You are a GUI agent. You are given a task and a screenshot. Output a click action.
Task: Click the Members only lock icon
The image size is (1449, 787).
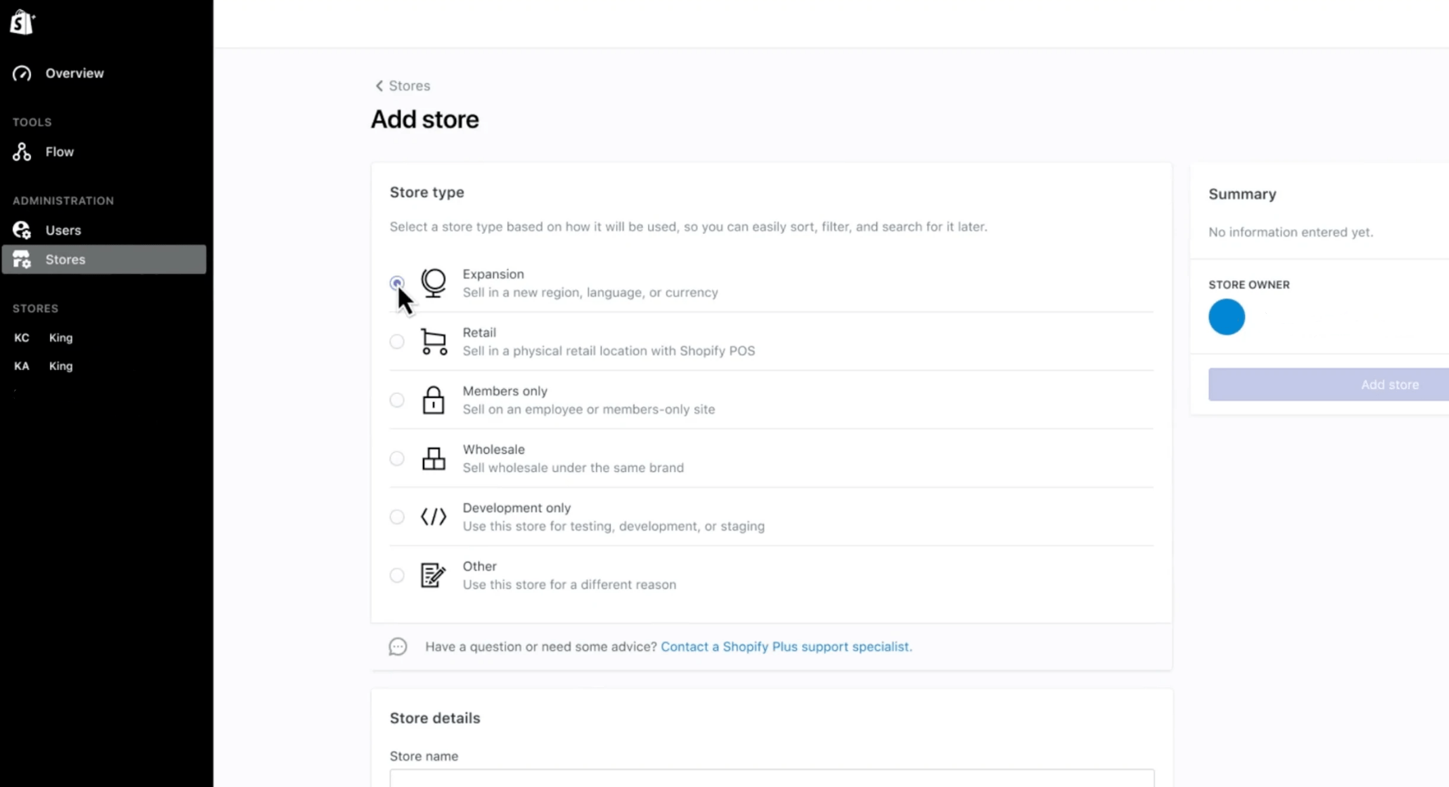[433, 400]
